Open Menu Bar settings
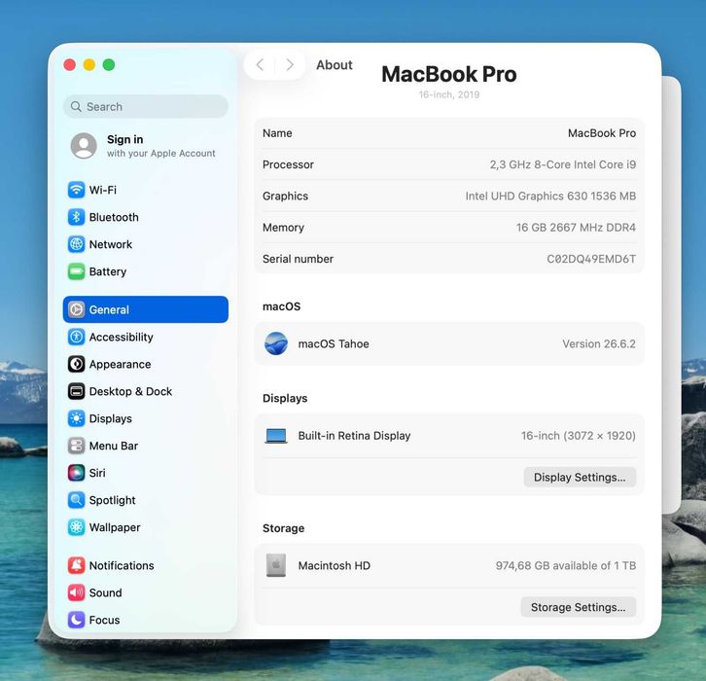 click(x=146, y=446)
